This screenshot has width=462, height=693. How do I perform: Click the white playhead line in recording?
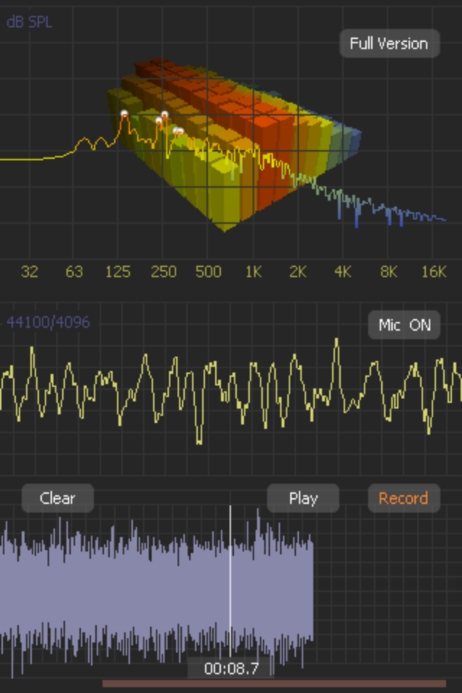tap(230, 579)
